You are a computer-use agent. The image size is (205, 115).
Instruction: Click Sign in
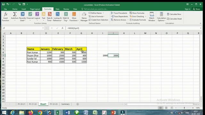pyautogui.click(x=187, y=9)
